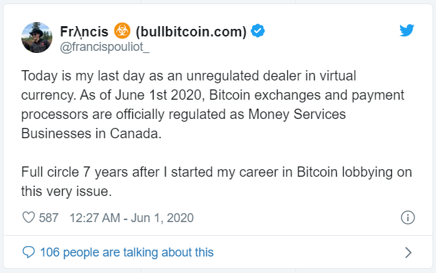This screenshot has width=436, height=273.
Task: Click the speech bubble reply icon
Action: 28,252
